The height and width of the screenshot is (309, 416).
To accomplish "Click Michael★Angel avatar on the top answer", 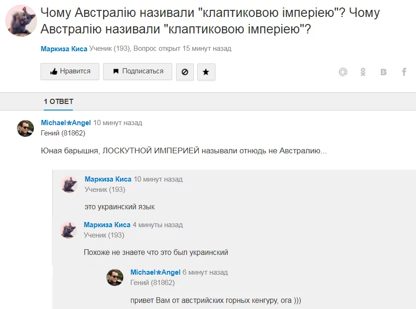I will click(x=25, y=128).
